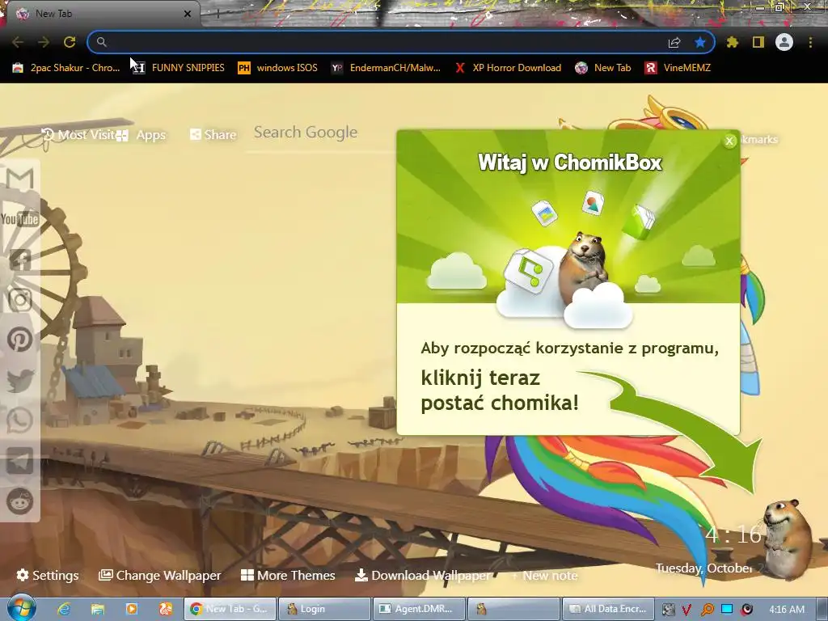Open the New Tab bookmark
828x621 pixels.
[603, 68]
